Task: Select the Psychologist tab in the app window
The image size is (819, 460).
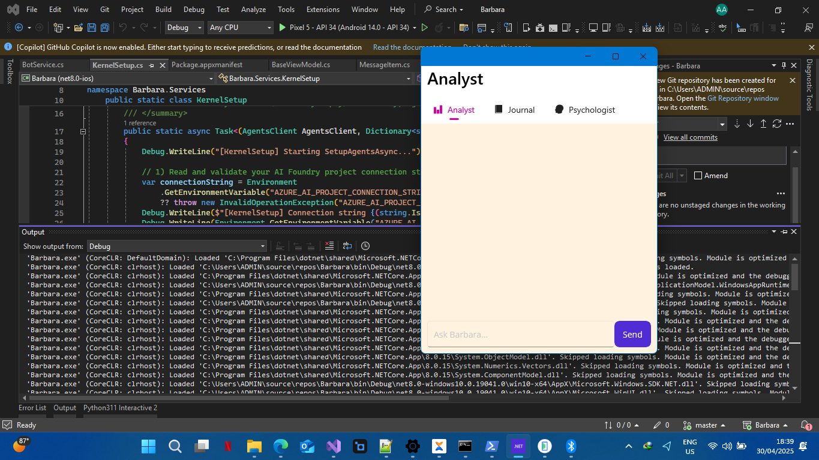Action: click(585, 110)
